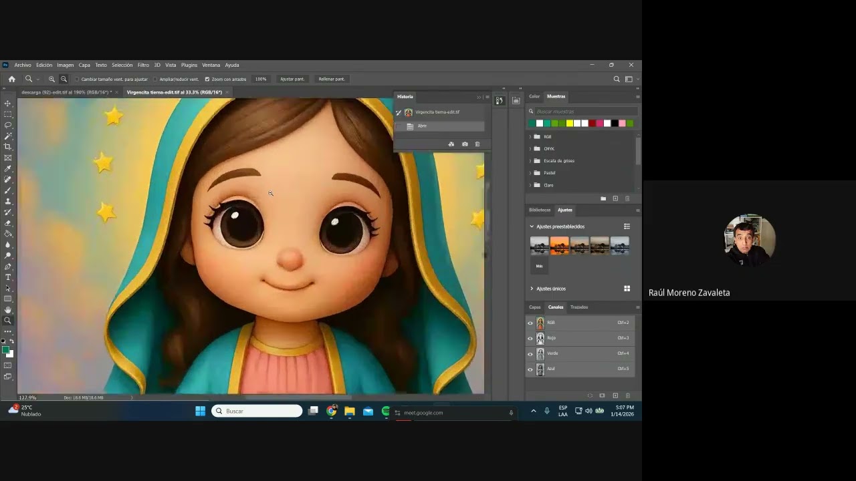The width and height of the screenshot is (856, 481).
Task: Hide the RGB channel visibility eye
Action: 530,323
